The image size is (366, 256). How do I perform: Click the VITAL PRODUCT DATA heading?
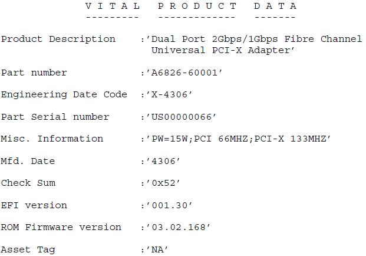point(191,6)
